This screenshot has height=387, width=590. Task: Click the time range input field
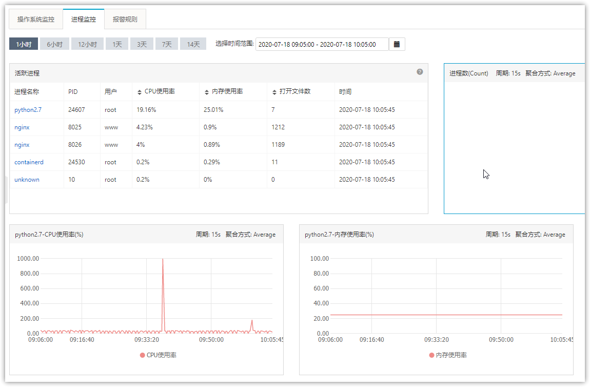322,45
